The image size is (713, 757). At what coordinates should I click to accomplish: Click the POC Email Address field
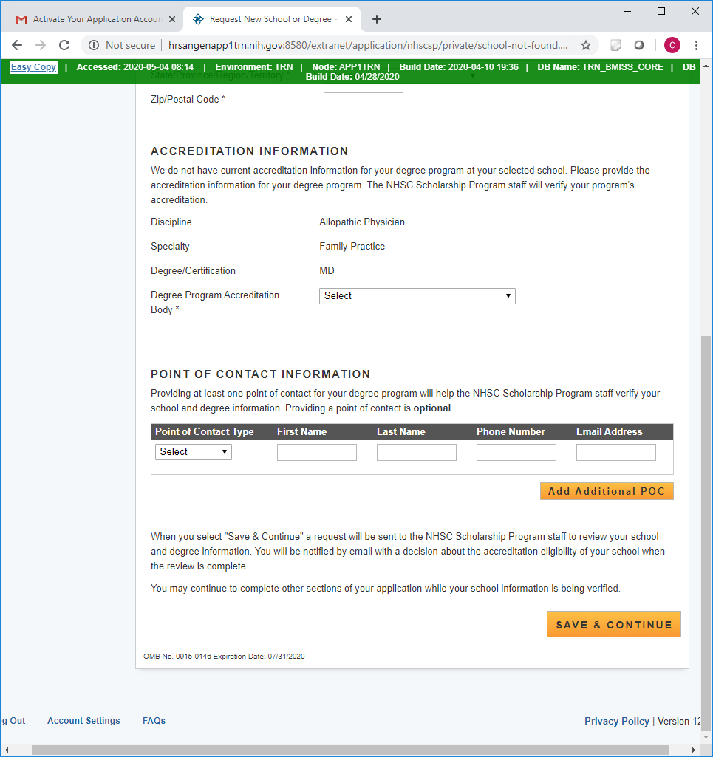point(615,452)
